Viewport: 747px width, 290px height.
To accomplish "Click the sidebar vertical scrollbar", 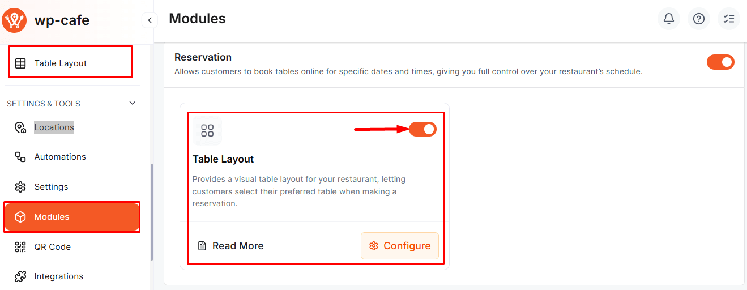I will (152, 212).
